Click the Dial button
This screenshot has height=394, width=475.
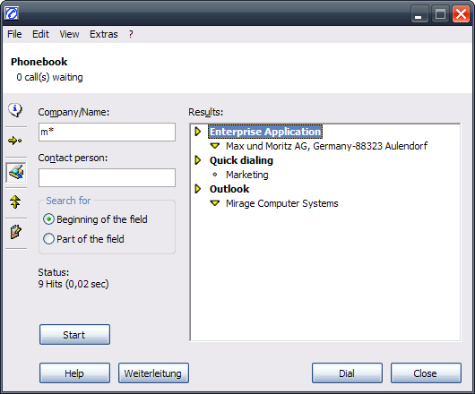(x=347, y=373)
